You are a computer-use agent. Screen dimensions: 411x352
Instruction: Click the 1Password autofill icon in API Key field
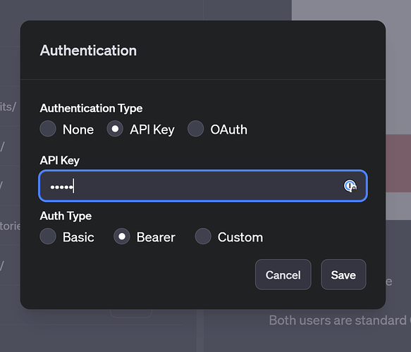[350, 186]
